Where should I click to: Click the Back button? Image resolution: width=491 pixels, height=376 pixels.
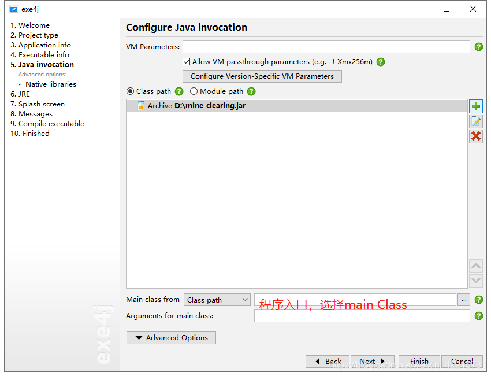point(328,362)
